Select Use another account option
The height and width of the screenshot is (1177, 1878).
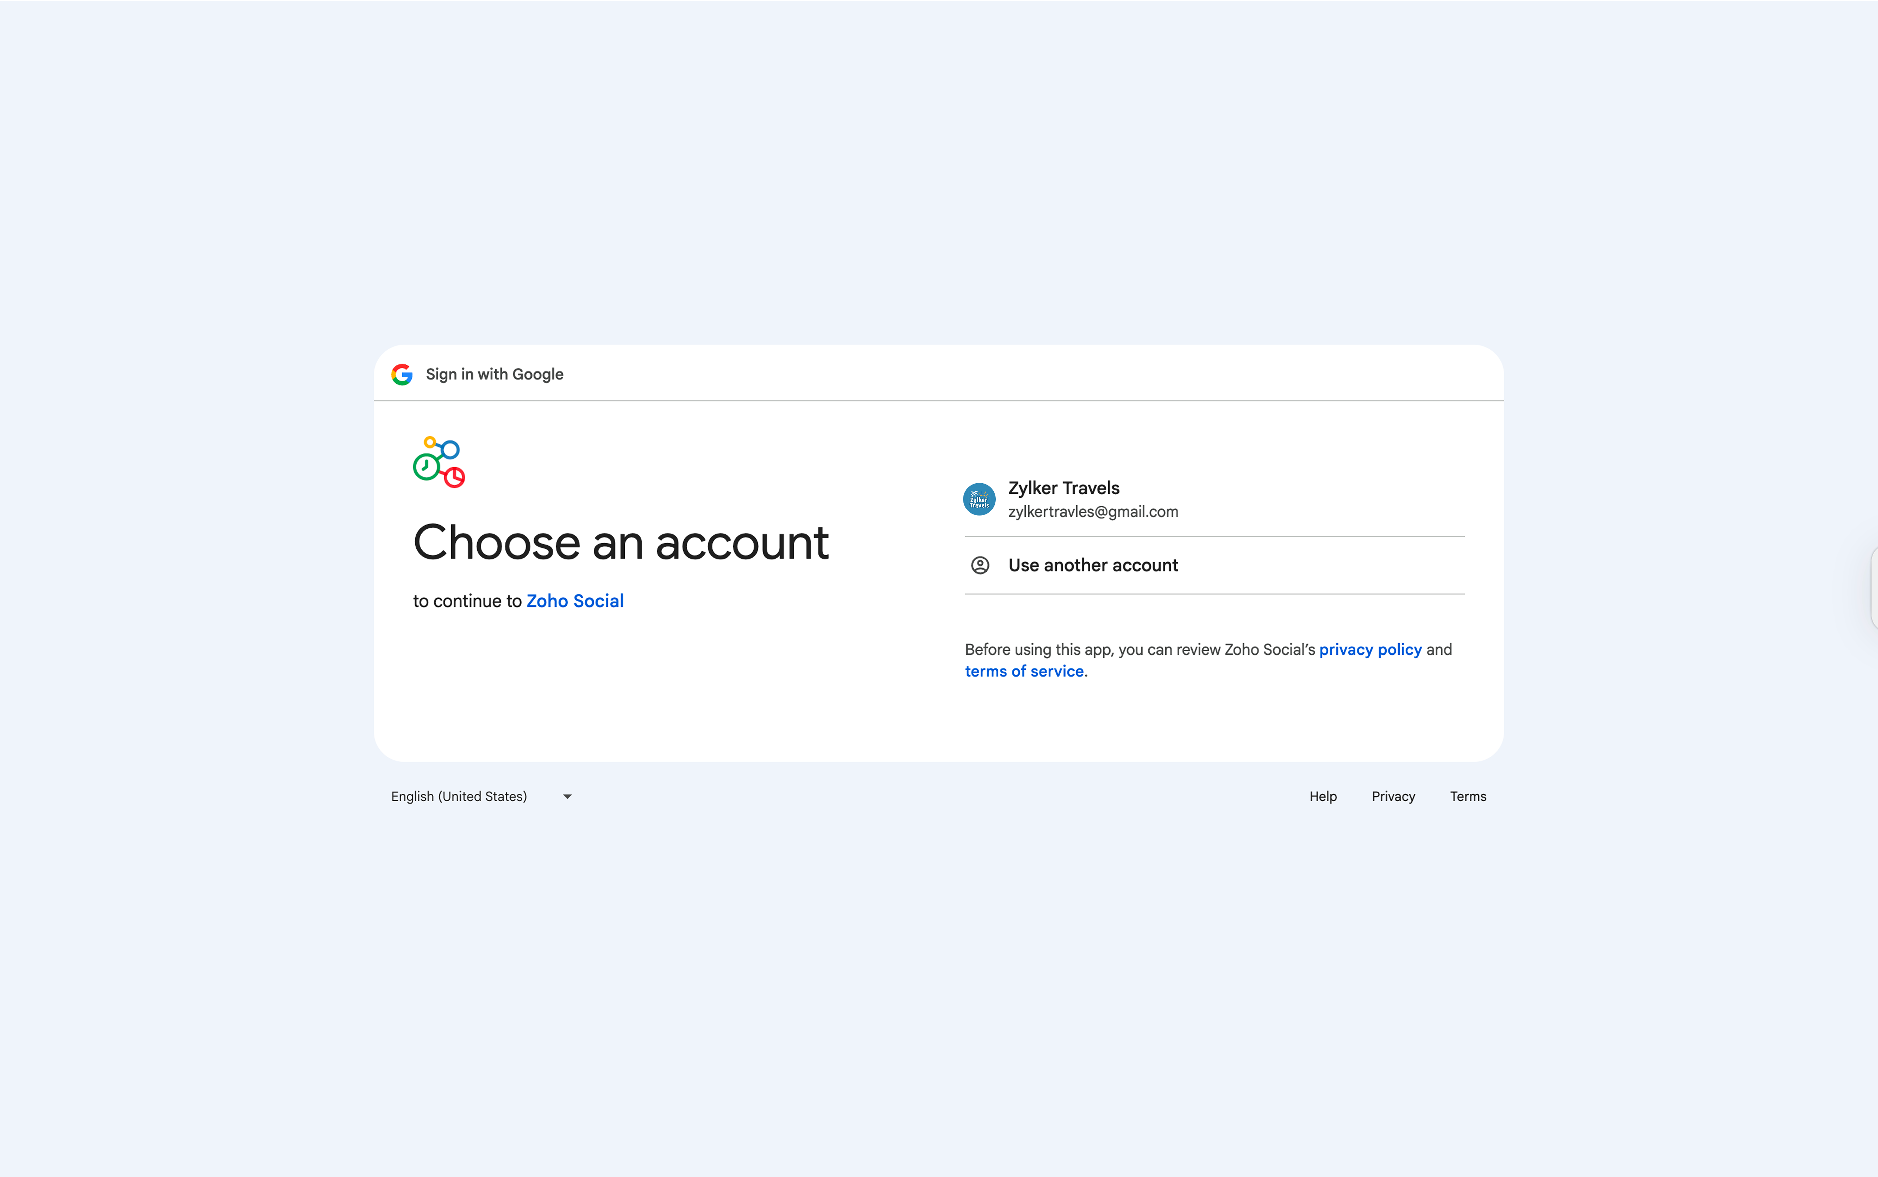(x=1093, y=565)
